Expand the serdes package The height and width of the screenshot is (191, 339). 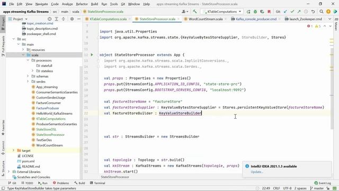28,81
